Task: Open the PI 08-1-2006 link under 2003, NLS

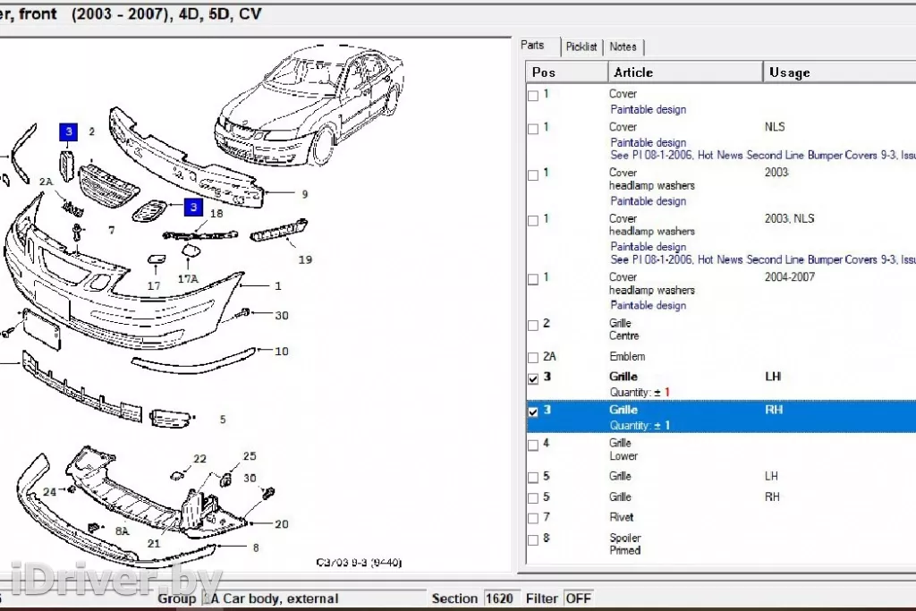Action: pos(763,259)
